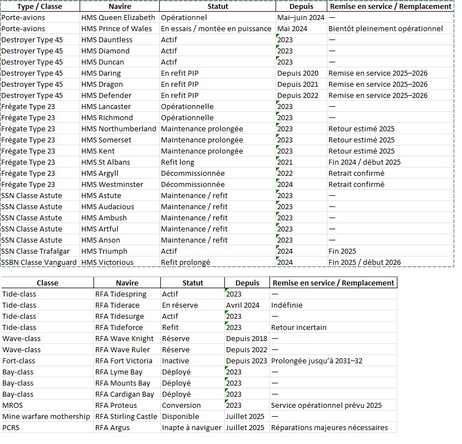Select 'Fin 2024 / début 2025' cell
The image size is (462, 444).
pyautogui.click(x=390, y=162)
